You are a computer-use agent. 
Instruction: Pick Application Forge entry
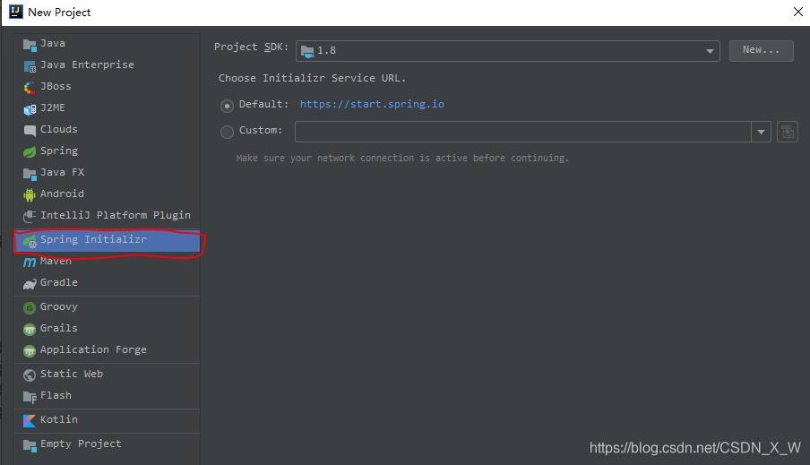107,349
